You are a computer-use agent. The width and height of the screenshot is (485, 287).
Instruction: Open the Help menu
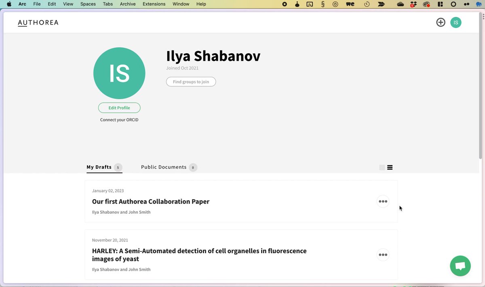tap(201, 4)
